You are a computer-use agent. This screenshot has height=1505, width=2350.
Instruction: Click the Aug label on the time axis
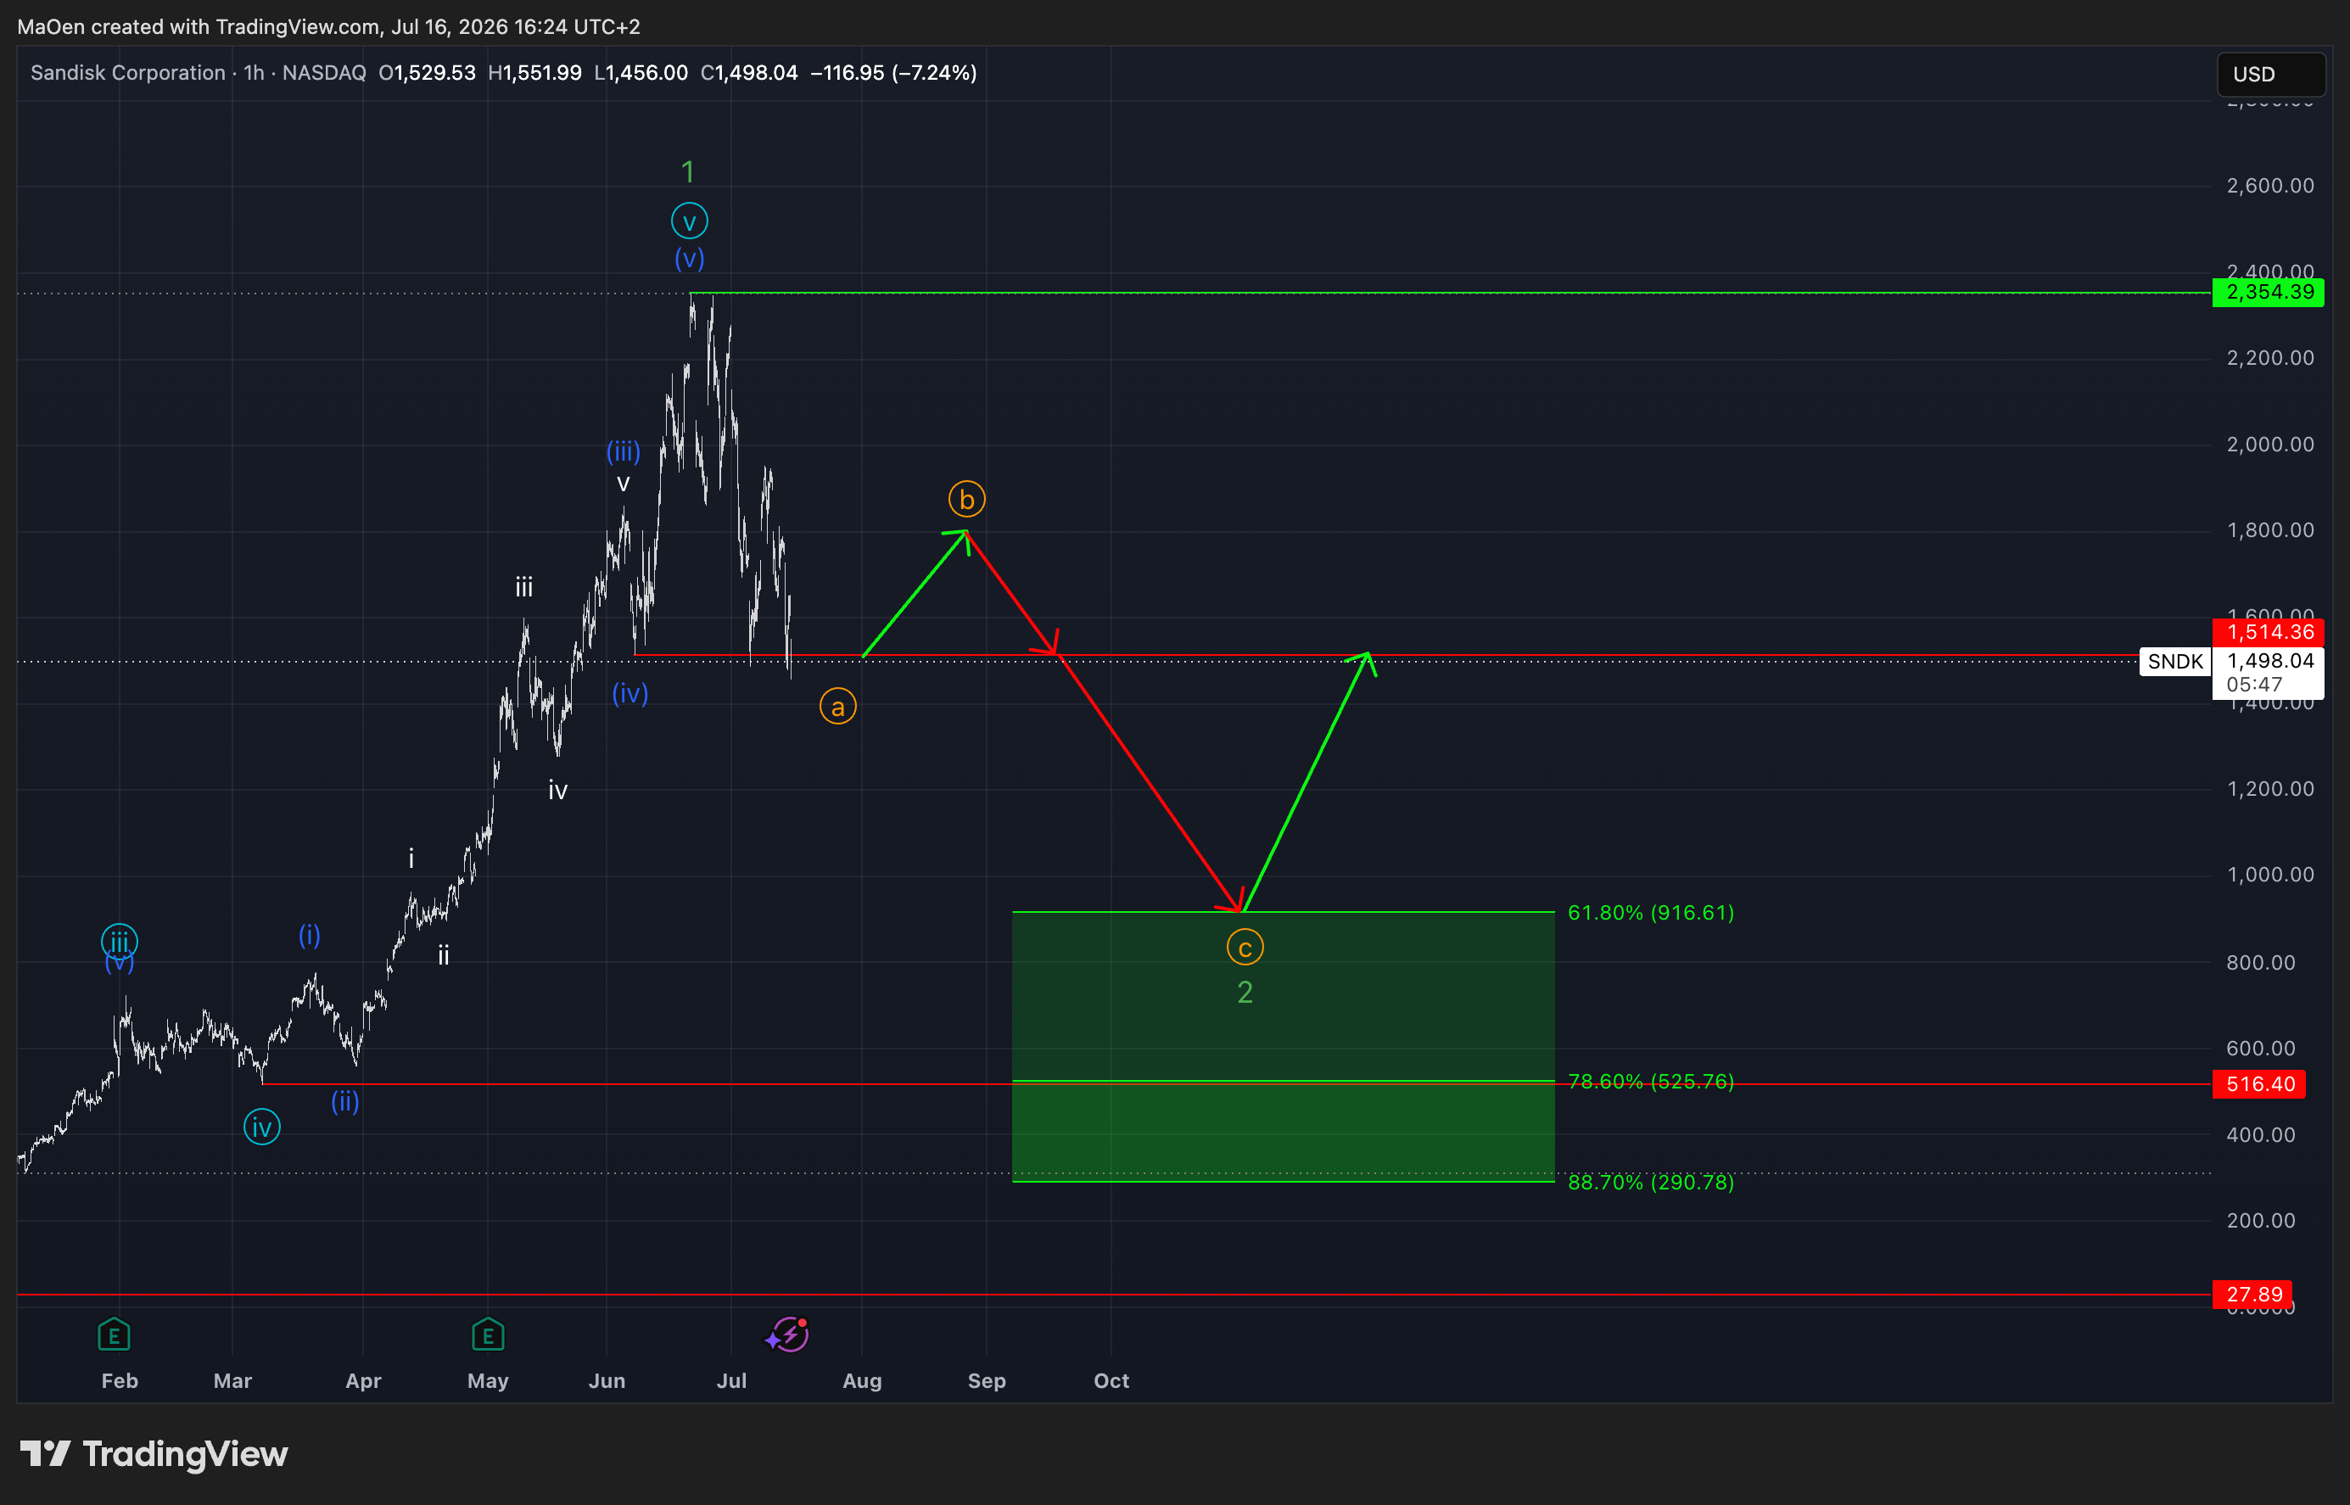(862, 1381)
